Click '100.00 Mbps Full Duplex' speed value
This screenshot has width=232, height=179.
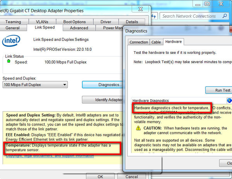66,62
